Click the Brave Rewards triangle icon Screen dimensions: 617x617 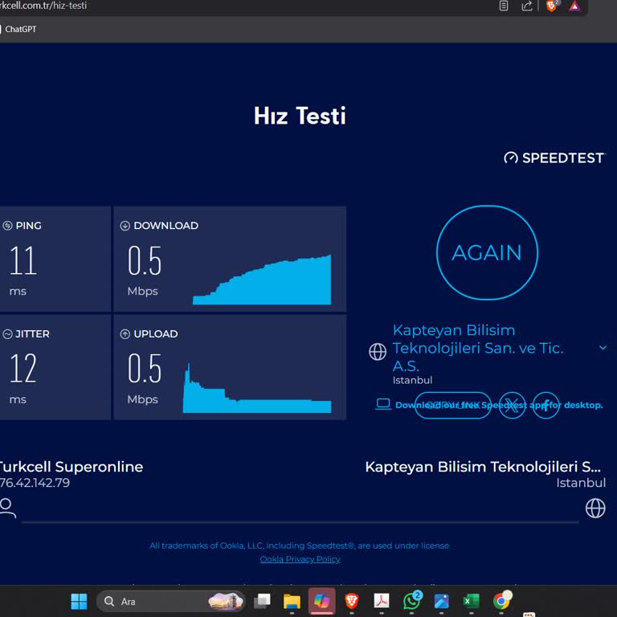[574, 6]
